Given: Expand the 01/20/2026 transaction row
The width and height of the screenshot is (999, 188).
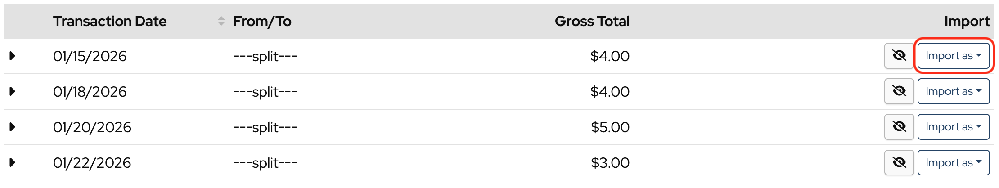Looking at the screenshot, I should [x=13, y=127].
